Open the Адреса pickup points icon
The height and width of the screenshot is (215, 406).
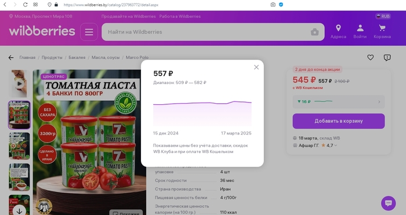click(x=338, y=31)
